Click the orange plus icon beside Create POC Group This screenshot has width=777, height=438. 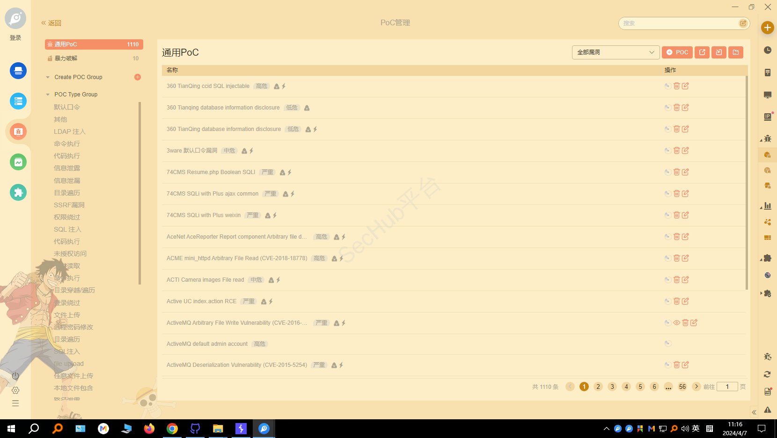point(138,77)
